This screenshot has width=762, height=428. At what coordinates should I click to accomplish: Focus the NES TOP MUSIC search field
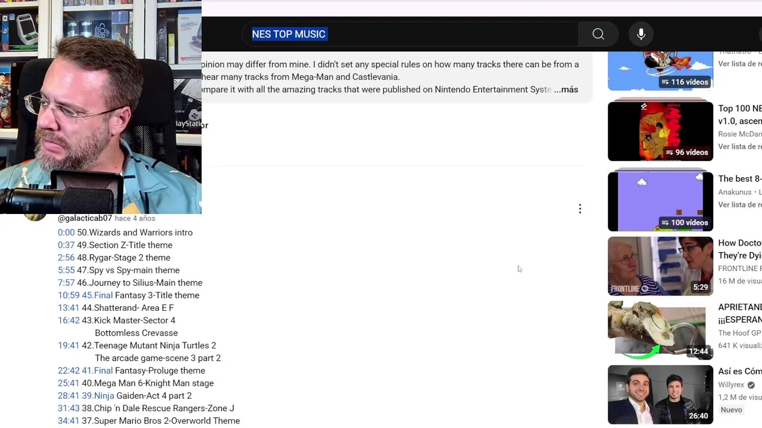tap(411, 34)
